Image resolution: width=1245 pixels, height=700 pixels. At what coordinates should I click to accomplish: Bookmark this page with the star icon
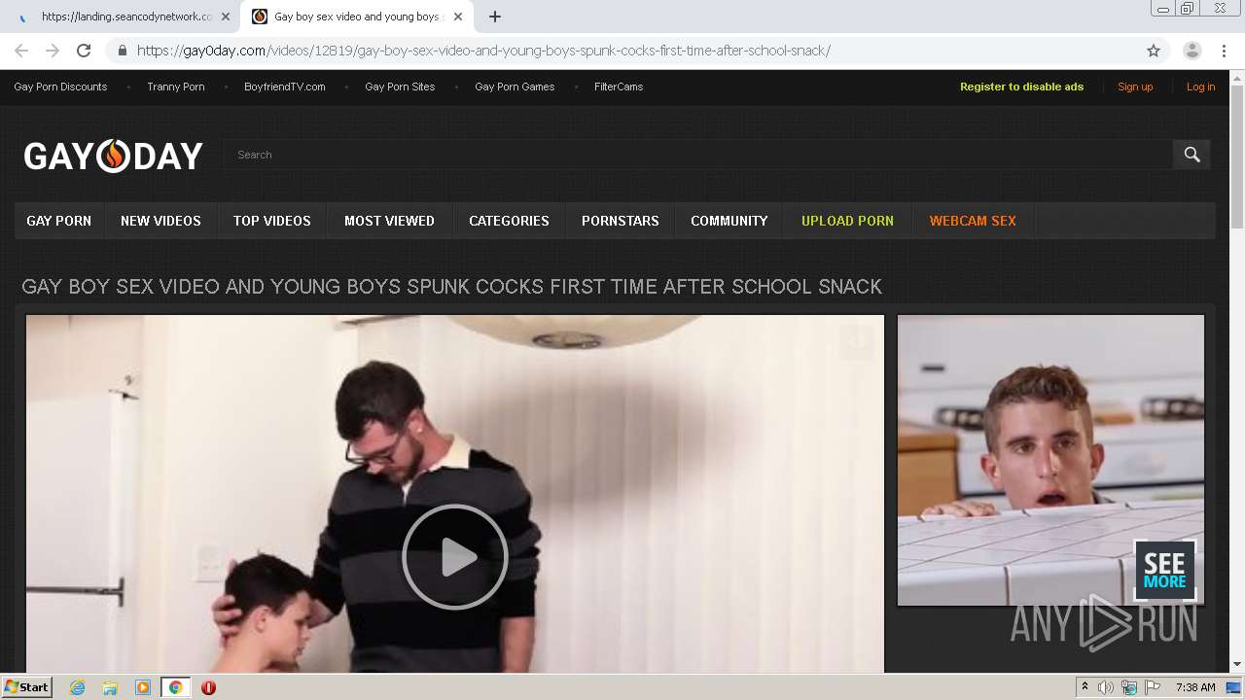tap(1154, 51)
